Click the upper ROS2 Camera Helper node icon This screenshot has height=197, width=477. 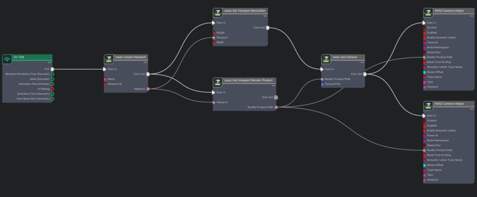(428, 12)
